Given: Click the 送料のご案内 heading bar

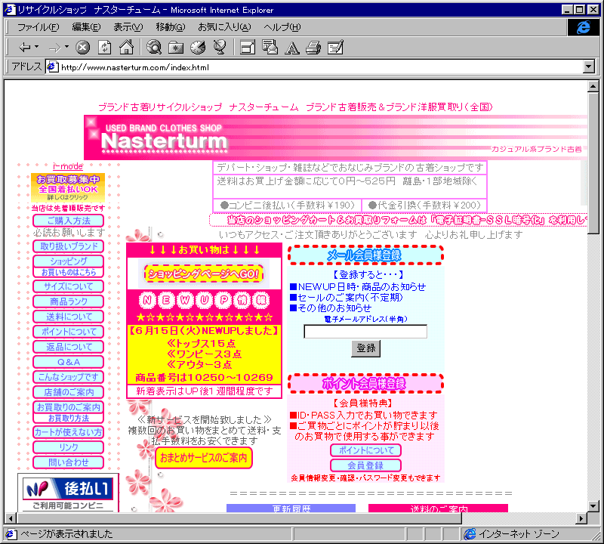Looking at the screenshot, I should click(x=439, y=508).
